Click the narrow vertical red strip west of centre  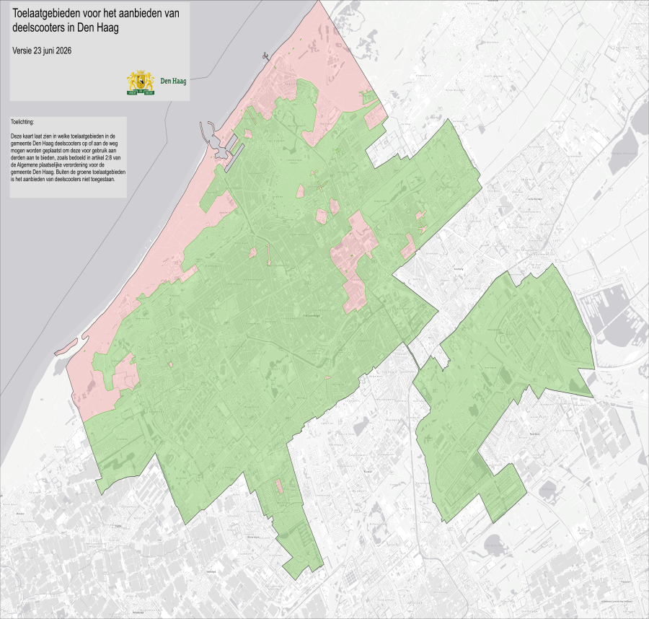[x=268, y=254]
